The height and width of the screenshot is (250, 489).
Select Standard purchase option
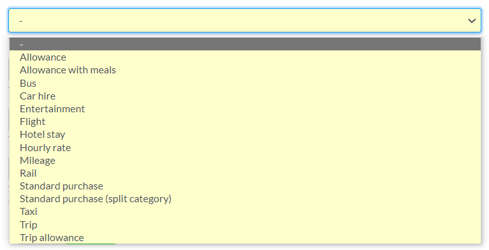245,186
